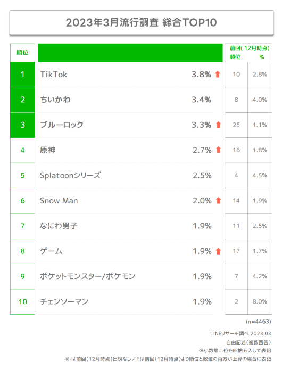Click the ちいかわ entry name
The width and height of the screenshot is (282, 369).
pyautogui.click(x=55, y=100)
